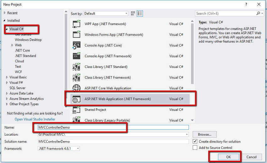
Task: Open Visual Studio Installer link
Action: [35, 119]
